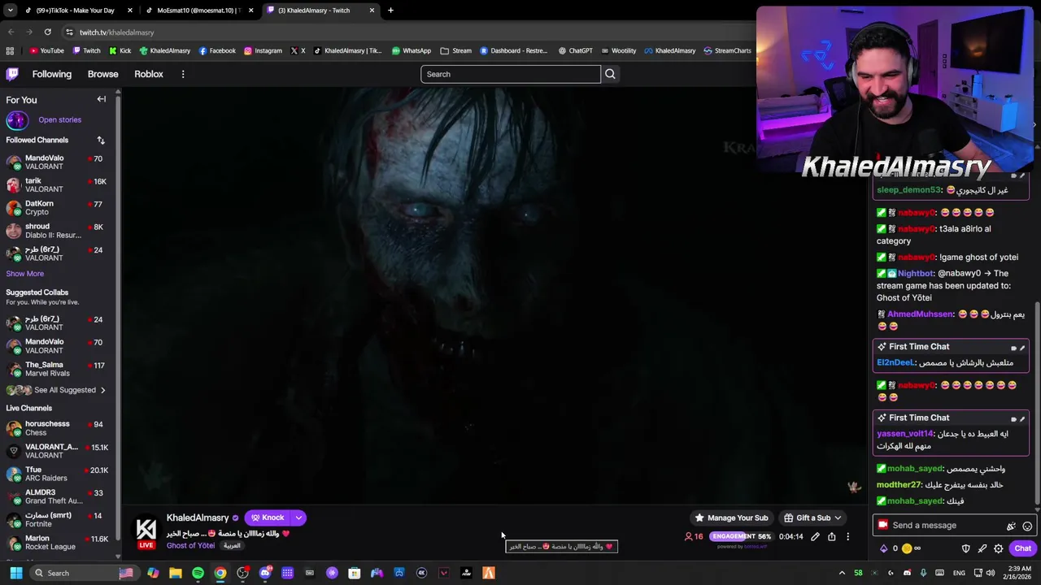Sort the Followed Channels list
1041x585 pixels.
pyautogui.click(x=101, y=140)
